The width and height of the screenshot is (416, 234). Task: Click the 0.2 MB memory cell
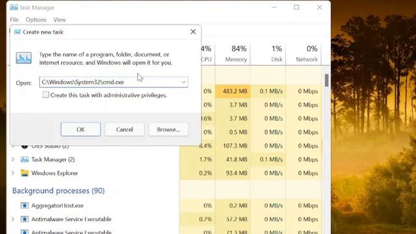coord(233,205)
